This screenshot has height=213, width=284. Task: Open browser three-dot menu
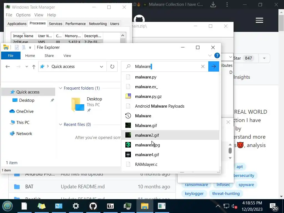tap(227, 4)
